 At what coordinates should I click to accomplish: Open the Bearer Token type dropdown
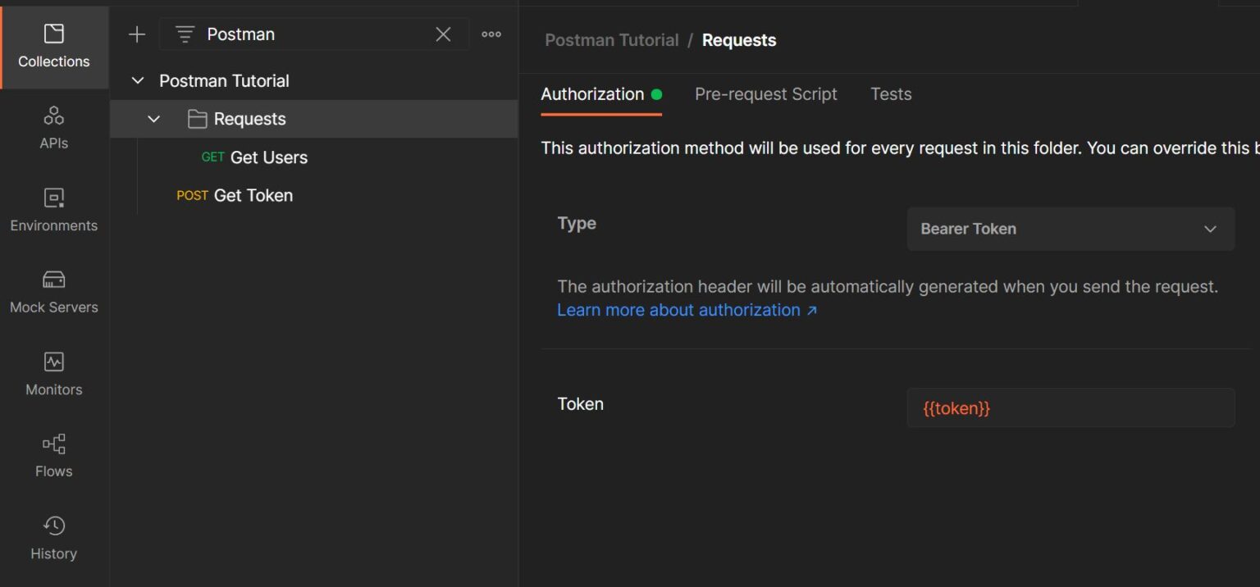1071,229
